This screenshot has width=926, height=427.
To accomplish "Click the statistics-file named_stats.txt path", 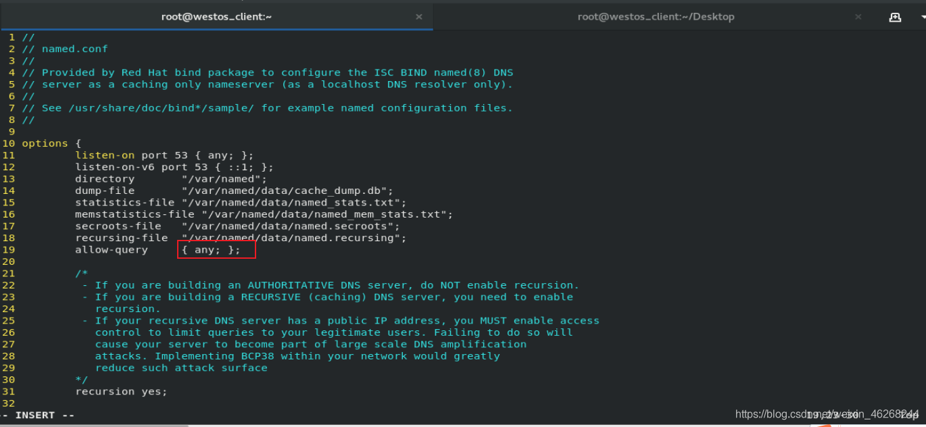I will pyautogui.click(x=294, y=203).
